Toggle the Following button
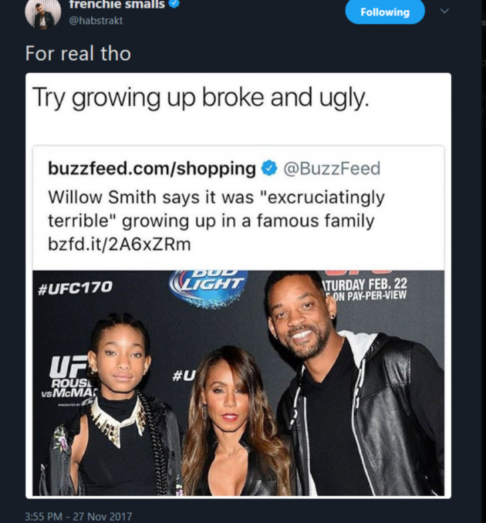 tap(385, 12)
